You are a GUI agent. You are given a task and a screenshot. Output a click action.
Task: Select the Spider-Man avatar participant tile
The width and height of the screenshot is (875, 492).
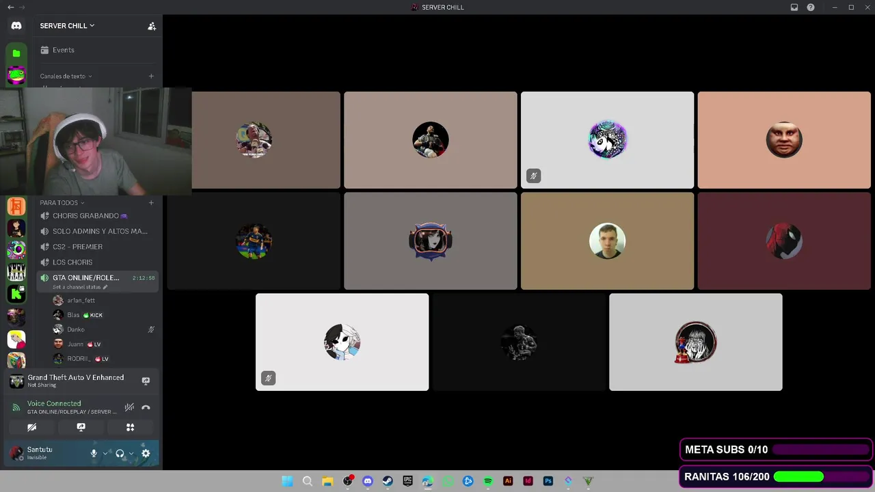pos(784,241)
